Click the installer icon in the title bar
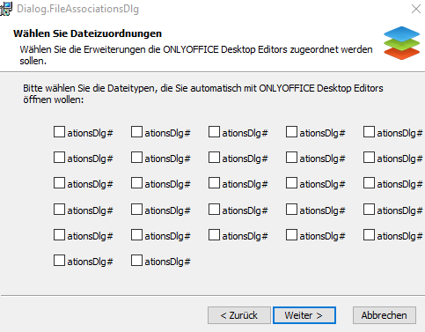425x332 pixels. tap(6, 9)
